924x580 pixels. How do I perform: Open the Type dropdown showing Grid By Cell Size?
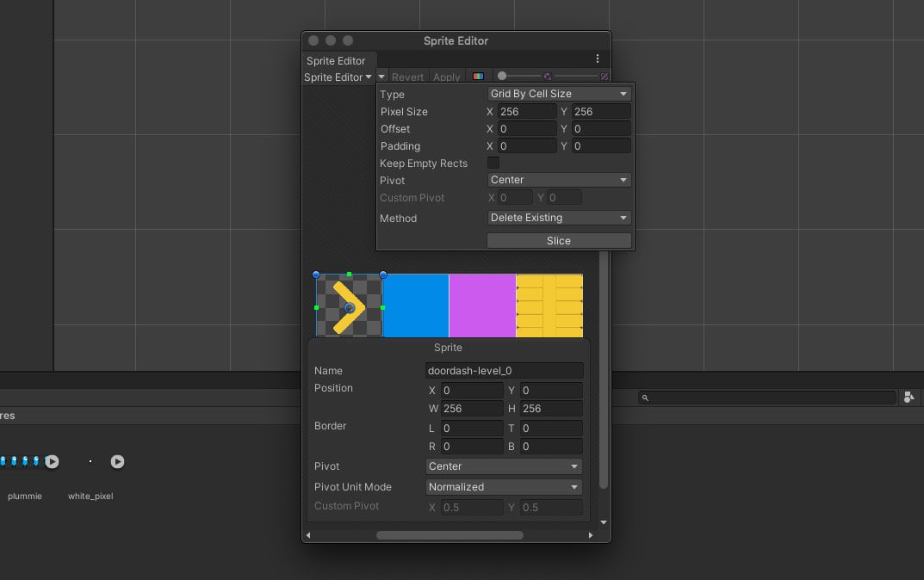tap(558, 93)
